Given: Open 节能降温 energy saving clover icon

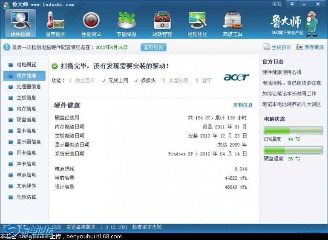Looking at the screenshot, I should [127, 23].
